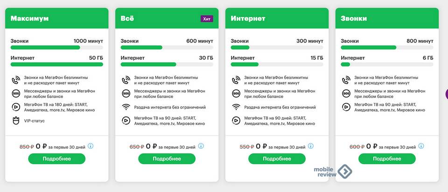Click 6 ГБ internet bar in Звонки
This screenshot has height=192, width=448.
tap(387, 64)
